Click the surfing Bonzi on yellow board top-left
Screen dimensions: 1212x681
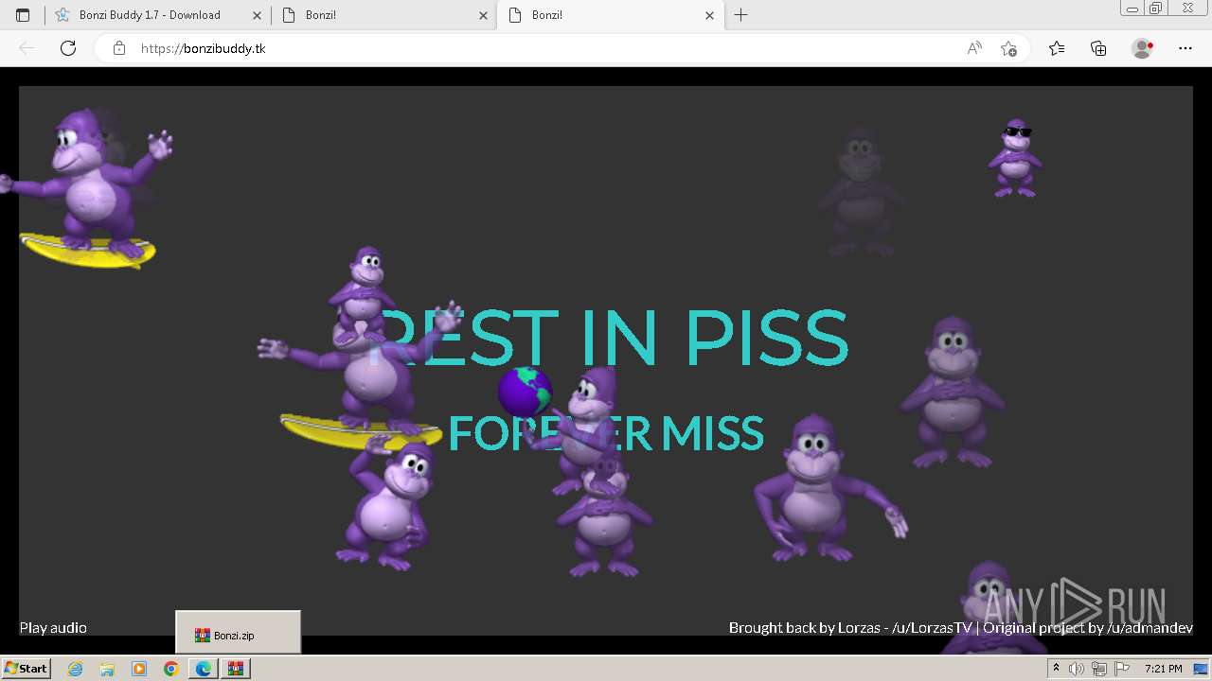click(x=87, y=188)
